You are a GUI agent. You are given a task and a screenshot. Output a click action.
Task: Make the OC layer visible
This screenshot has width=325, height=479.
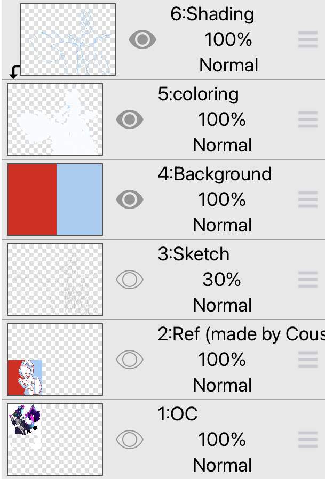pyautogui.click(x=130, y=440)
